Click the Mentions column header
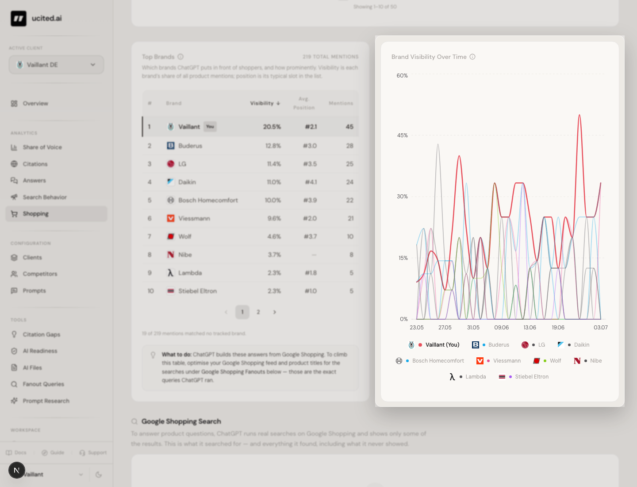 point(341,103)
